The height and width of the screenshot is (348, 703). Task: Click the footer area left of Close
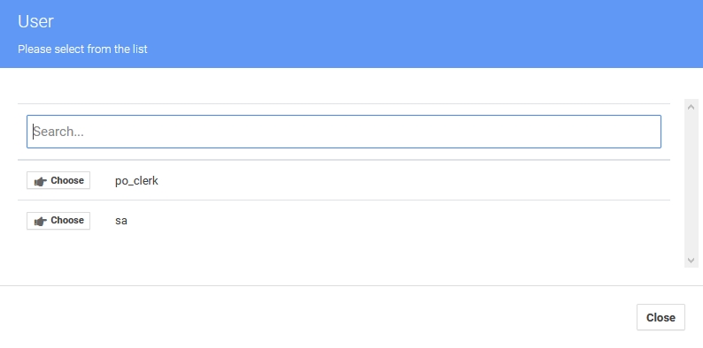click(x=313, y=317)
